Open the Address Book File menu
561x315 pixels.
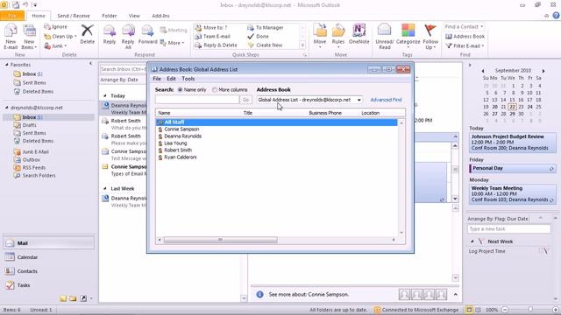157,79
